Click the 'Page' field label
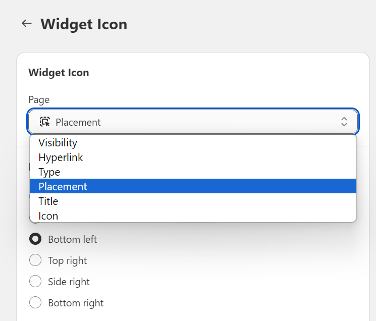376x321 pixels. pyautogui.click(x=39, y=99)
